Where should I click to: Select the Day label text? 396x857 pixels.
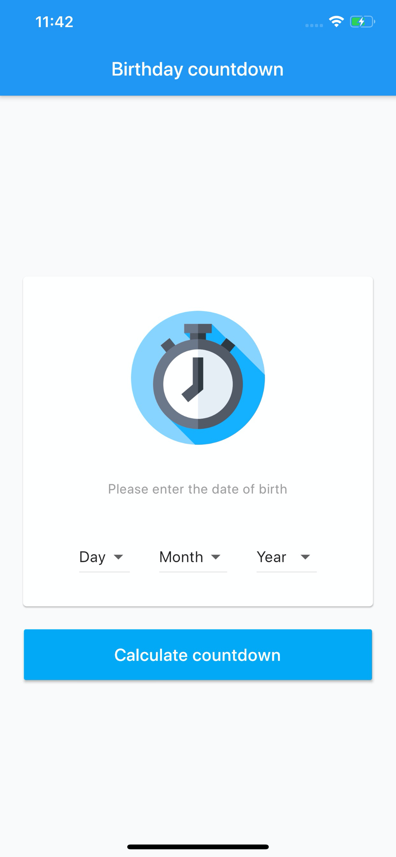pyautogui.click(x=92, y=557)
